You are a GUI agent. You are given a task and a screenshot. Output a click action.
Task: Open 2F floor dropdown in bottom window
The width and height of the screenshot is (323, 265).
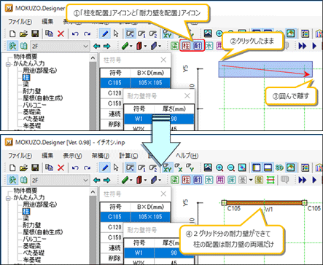pos(60,181)
